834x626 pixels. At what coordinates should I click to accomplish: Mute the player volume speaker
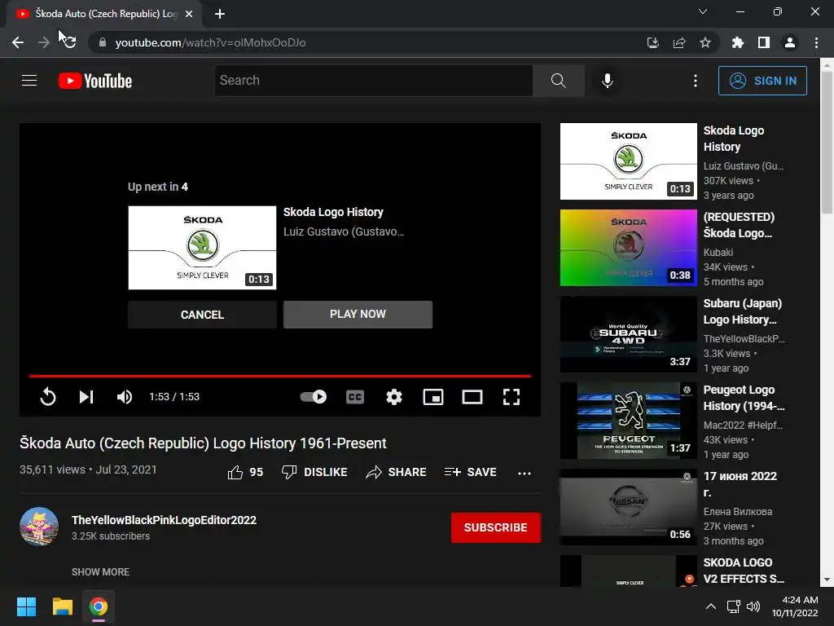tap(125, 397)
